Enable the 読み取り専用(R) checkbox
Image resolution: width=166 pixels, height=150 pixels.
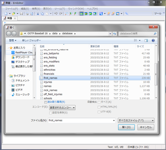pyautogui.click(x=45, y=102)
